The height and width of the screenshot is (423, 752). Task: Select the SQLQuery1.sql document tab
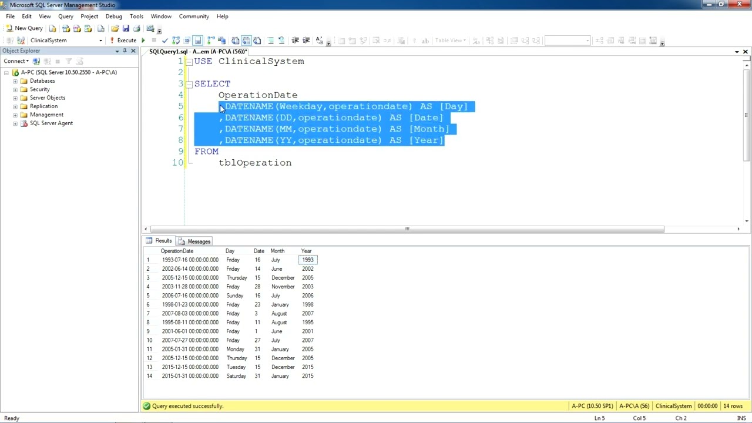pos(198,52)
